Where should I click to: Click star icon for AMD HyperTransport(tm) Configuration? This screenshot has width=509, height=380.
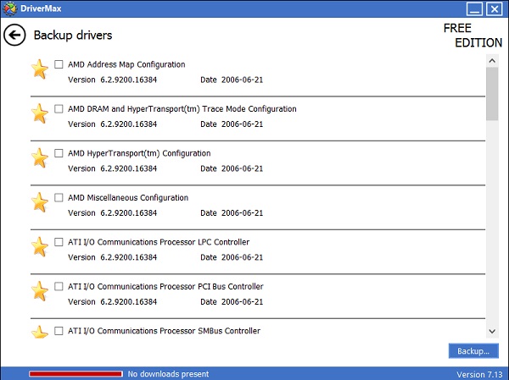(40, 157)
